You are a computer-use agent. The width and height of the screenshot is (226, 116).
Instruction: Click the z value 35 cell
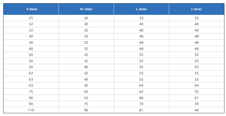197,92
